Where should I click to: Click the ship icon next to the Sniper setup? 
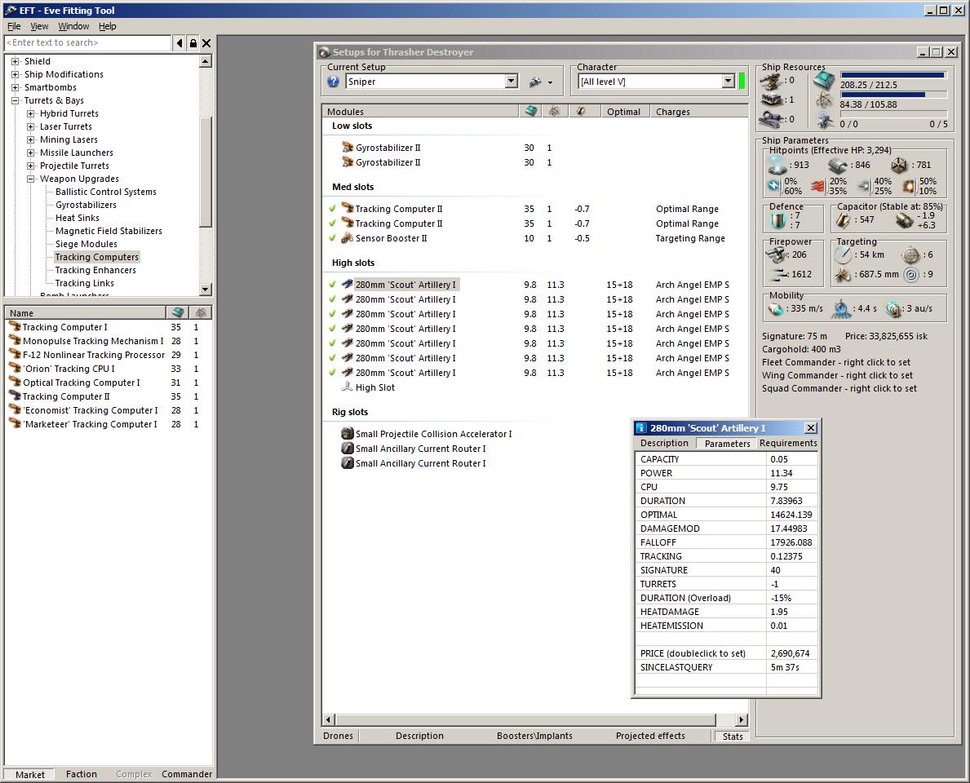click(x=536, y=82)
